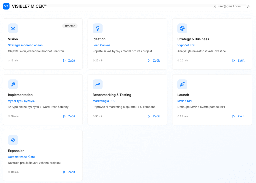Select the Výpočet ROI link
The width and height of the screenshot is (256, 183).
pos(186,45)
